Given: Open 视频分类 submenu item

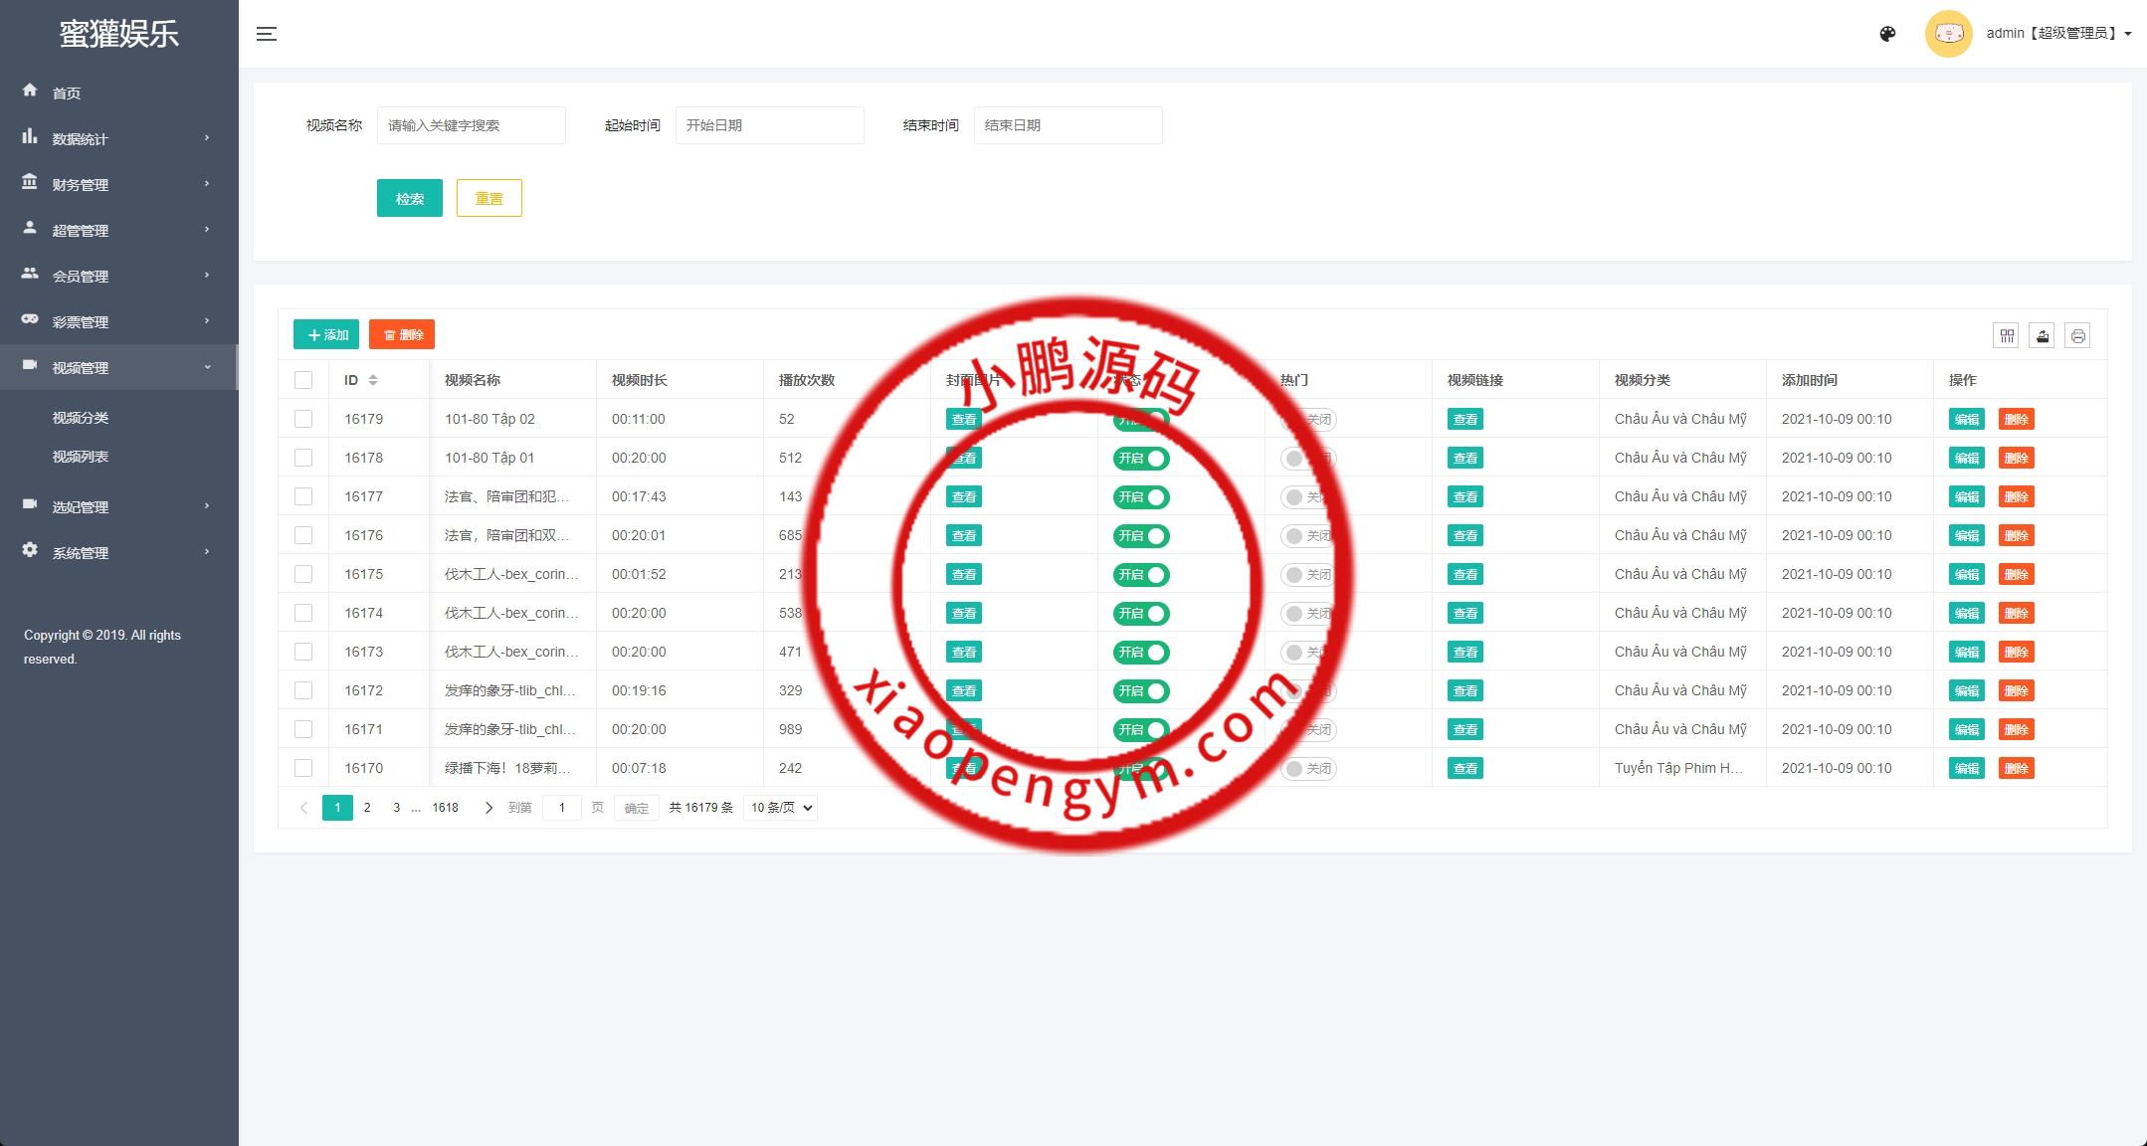Looking at the screenshot, I should (81, 418).
